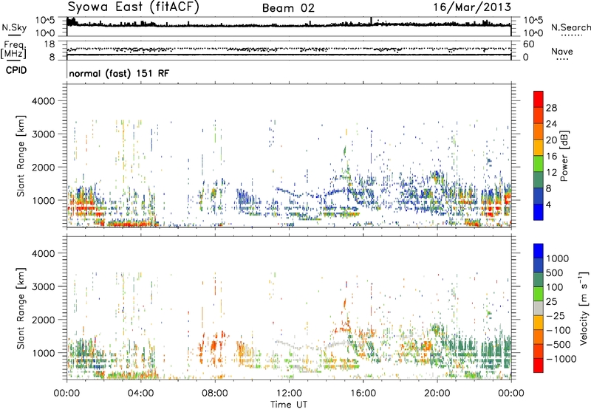Pick the bright blue bottom Power colorbar segment
This screenshot has width=591, height=409.
[539, 212]
